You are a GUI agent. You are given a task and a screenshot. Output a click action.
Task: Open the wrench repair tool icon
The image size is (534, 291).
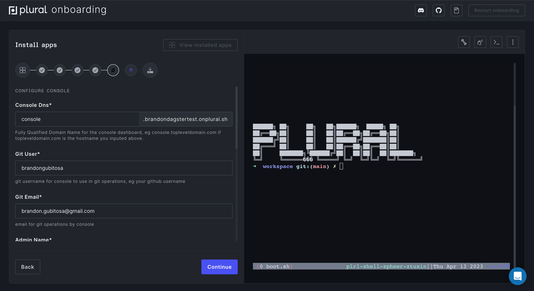click(x=464, y=42)
